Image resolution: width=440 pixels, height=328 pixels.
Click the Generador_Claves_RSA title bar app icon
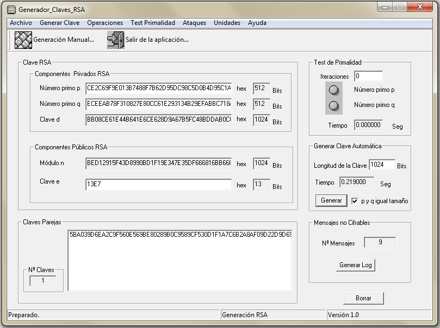click(x=11, y=9)
